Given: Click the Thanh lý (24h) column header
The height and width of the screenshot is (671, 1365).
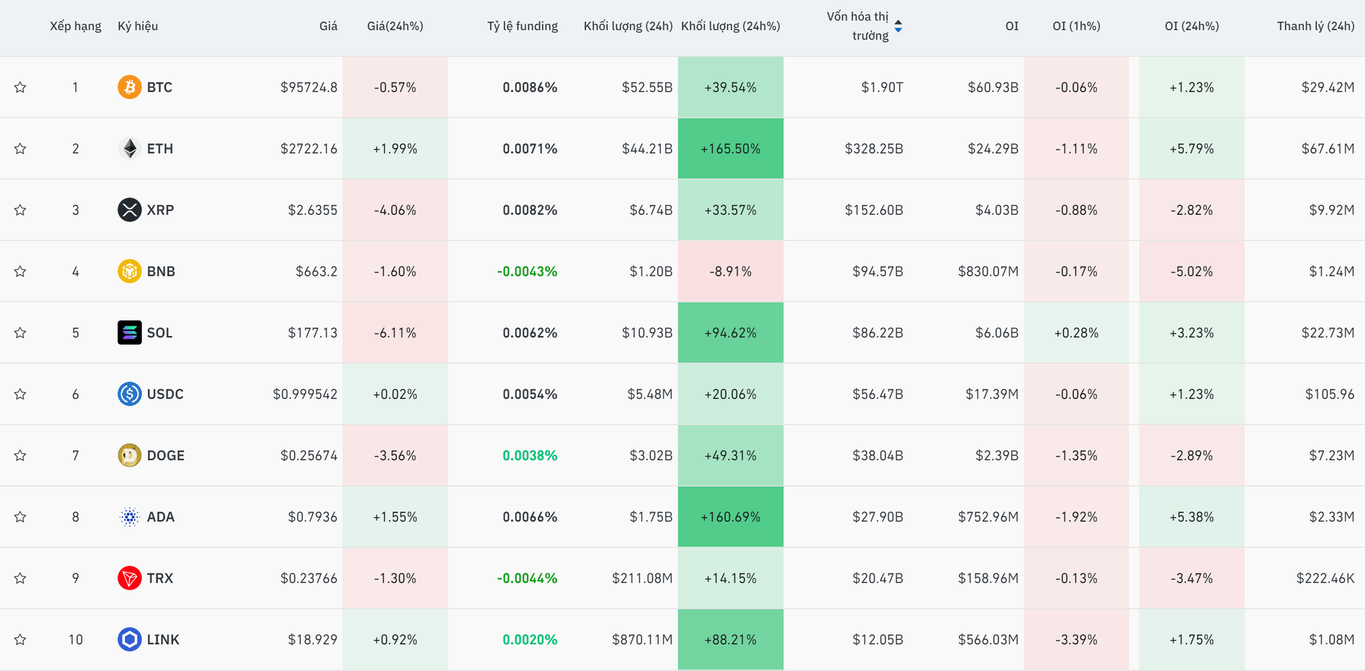Looking at the screenshot, I should pyautogui.click(x=1315, y=26).
